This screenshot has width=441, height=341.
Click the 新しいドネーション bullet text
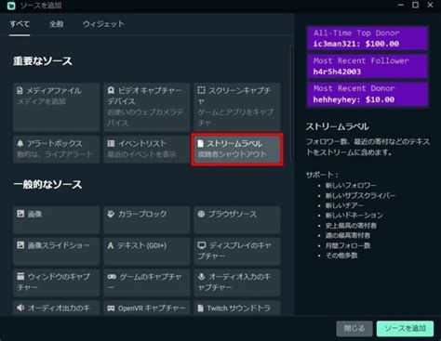pyautogui.click(x=354, y=216)
